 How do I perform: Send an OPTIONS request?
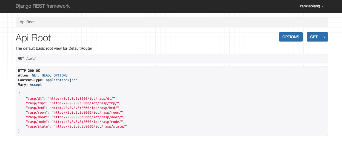click(x=291, y=37)
